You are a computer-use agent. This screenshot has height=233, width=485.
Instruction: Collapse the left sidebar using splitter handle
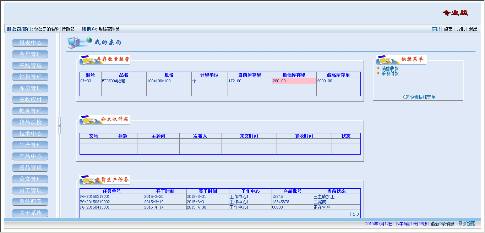(59, 126)
